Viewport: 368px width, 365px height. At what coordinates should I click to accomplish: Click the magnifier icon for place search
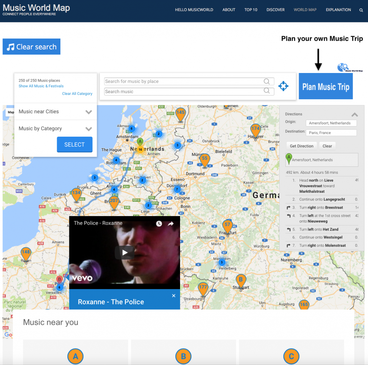[x=267, y=81]
